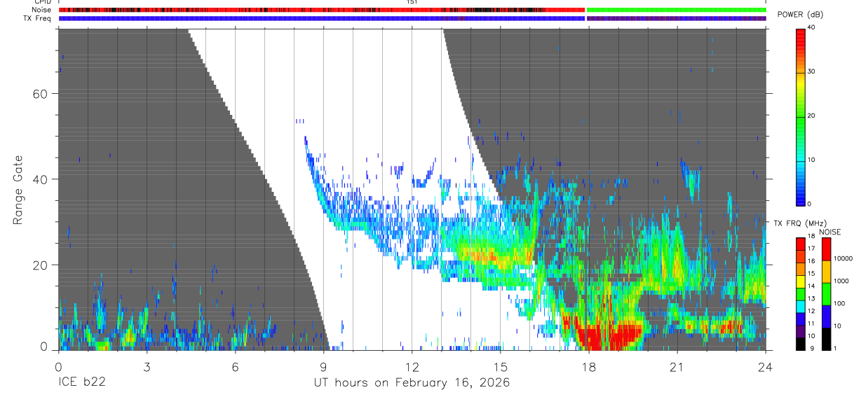Click the 12 MHz label on TX scale
Image resolution: width=861 pixels, height=397 pixels.
click(811, 311)
